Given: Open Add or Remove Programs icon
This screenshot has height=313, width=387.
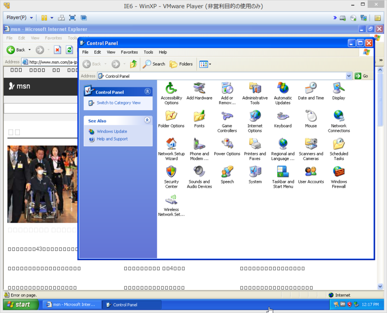Looking at the screenshot, I should tap(227, 93).
